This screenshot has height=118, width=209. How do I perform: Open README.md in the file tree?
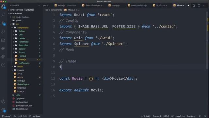point(22,109)
